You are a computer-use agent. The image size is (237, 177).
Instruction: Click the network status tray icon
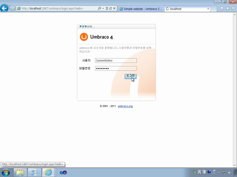point(224,172)
